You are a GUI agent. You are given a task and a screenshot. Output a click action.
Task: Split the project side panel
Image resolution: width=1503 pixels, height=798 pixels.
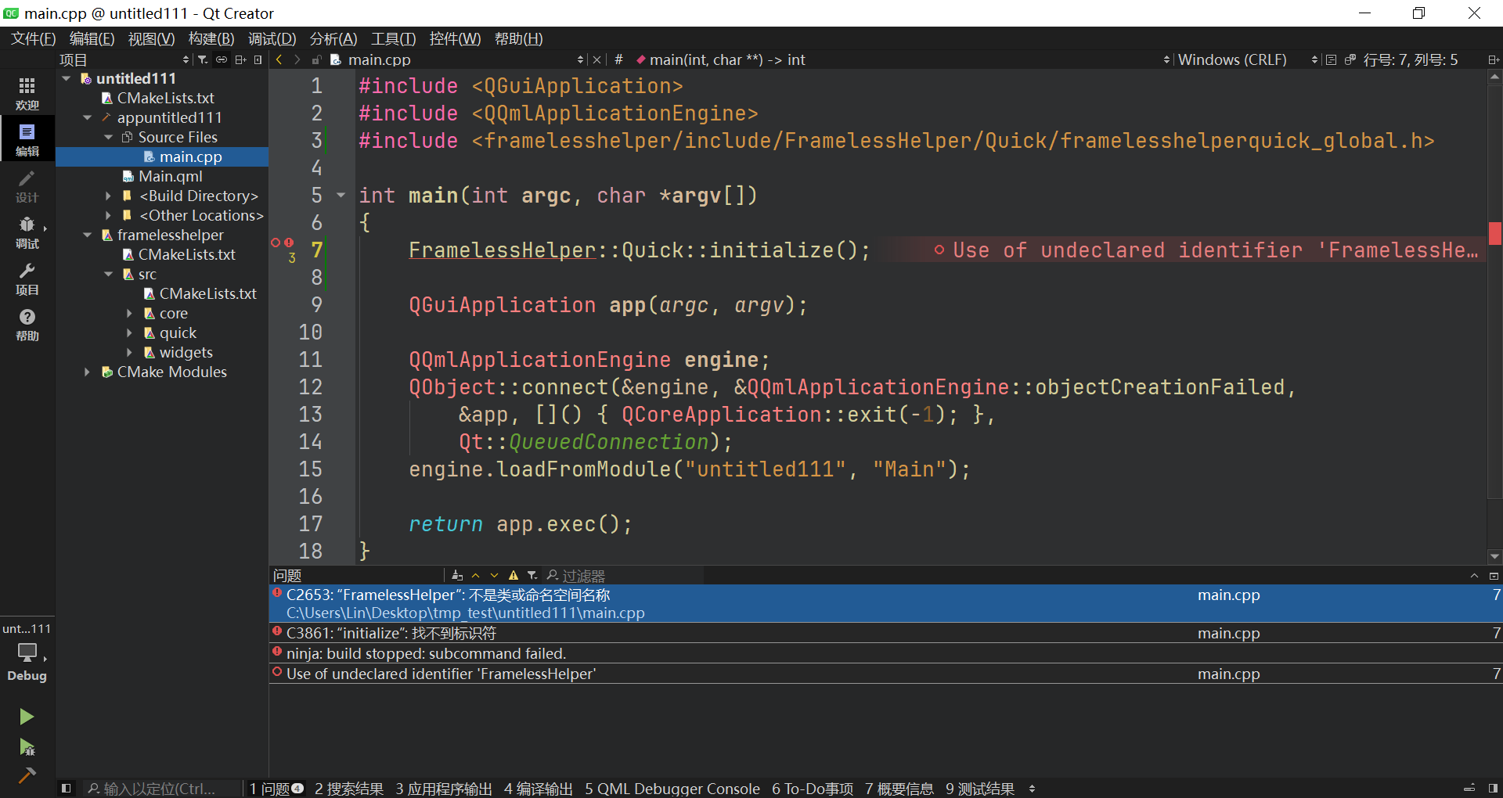[240, 59]
